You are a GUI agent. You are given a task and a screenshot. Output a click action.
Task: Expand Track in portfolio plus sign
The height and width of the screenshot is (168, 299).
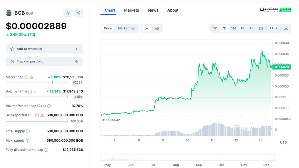(77, 61)
